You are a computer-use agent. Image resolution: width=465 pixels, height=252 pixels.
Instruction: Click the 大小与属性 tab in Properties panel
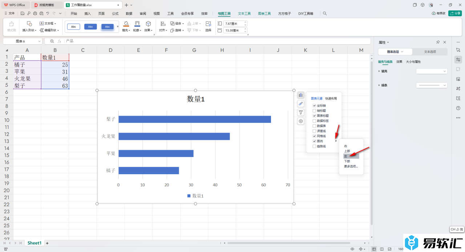413,62
